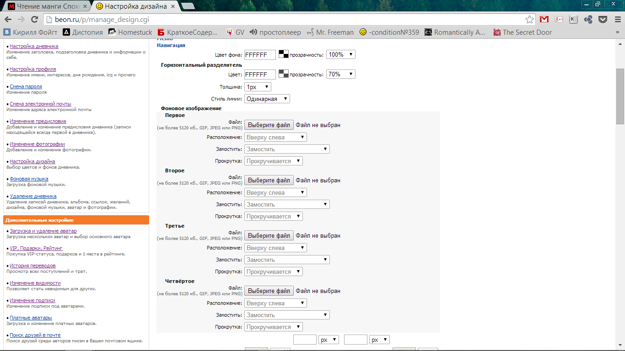Open the Изменение предисловия link
The height and width of the screenshot is (351, 625).
pyautogui.click(x=38, y=121)
